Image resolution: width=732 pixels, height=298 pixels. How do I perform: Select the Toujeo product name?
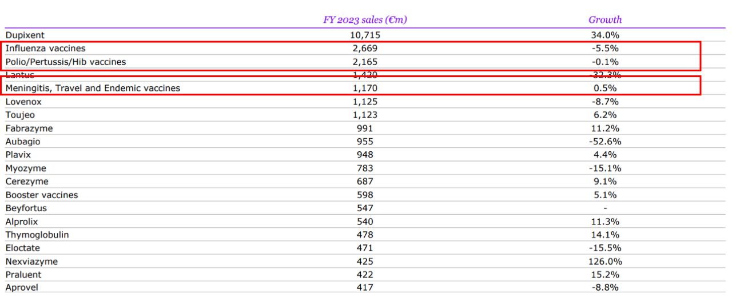[x=20, y=115]
